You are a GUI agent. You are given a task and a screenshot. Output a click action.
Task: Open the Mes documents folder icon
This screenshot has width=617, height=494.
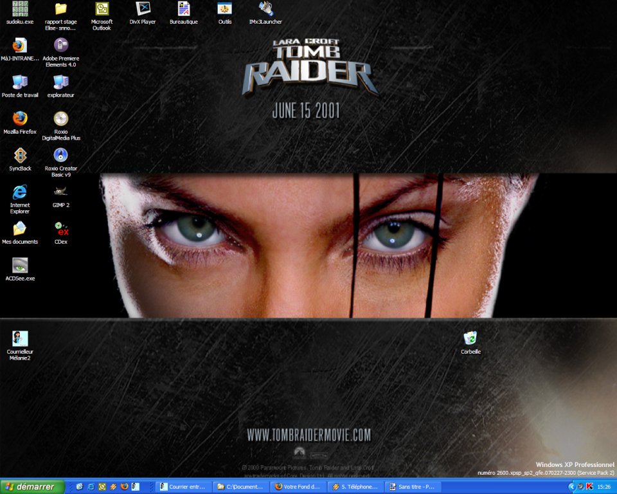[20, 232]
